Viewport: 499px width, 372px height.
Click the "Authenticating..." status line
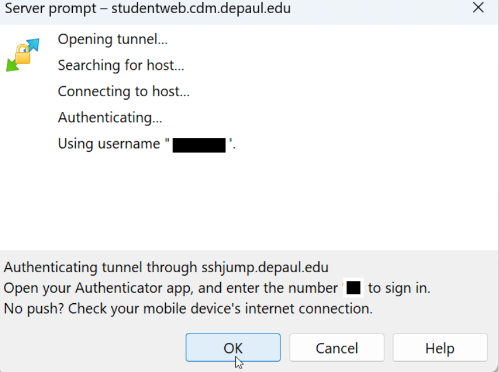click(110, 118)
